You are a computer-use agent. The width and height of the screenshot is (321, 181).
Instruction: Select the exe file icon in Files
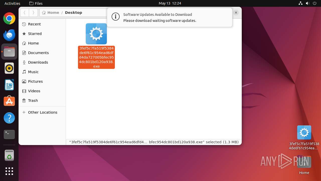click(x=96, y=34)
